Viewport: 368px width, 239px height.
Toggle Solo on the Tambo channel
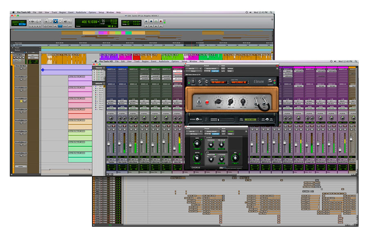tap(109, 129)
